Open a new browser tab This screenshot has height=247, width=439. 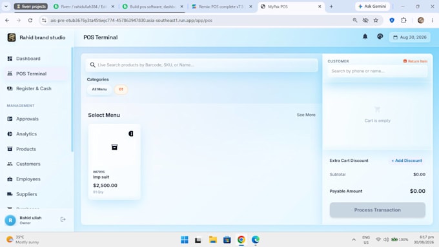(331, 6)
